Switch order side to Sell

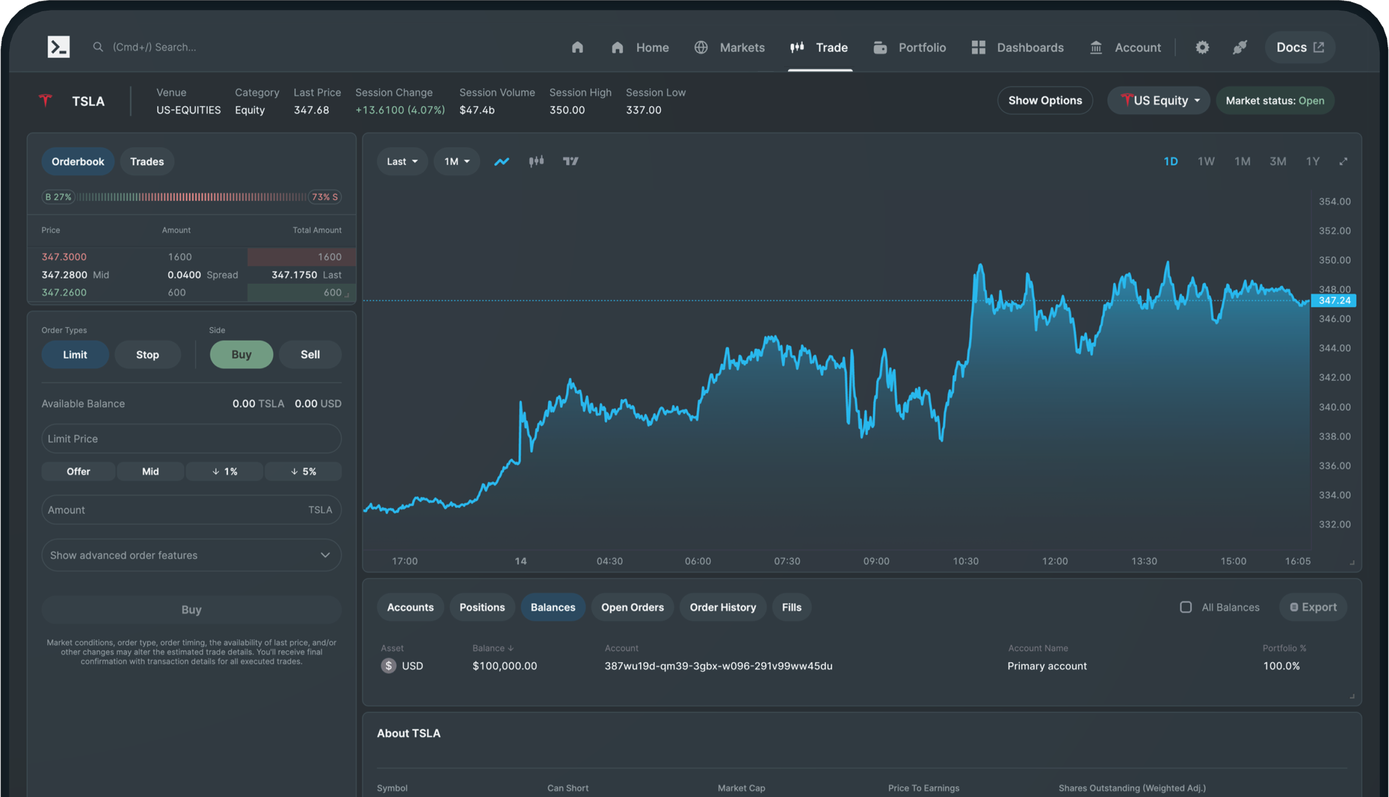click(x=310, y=354)
